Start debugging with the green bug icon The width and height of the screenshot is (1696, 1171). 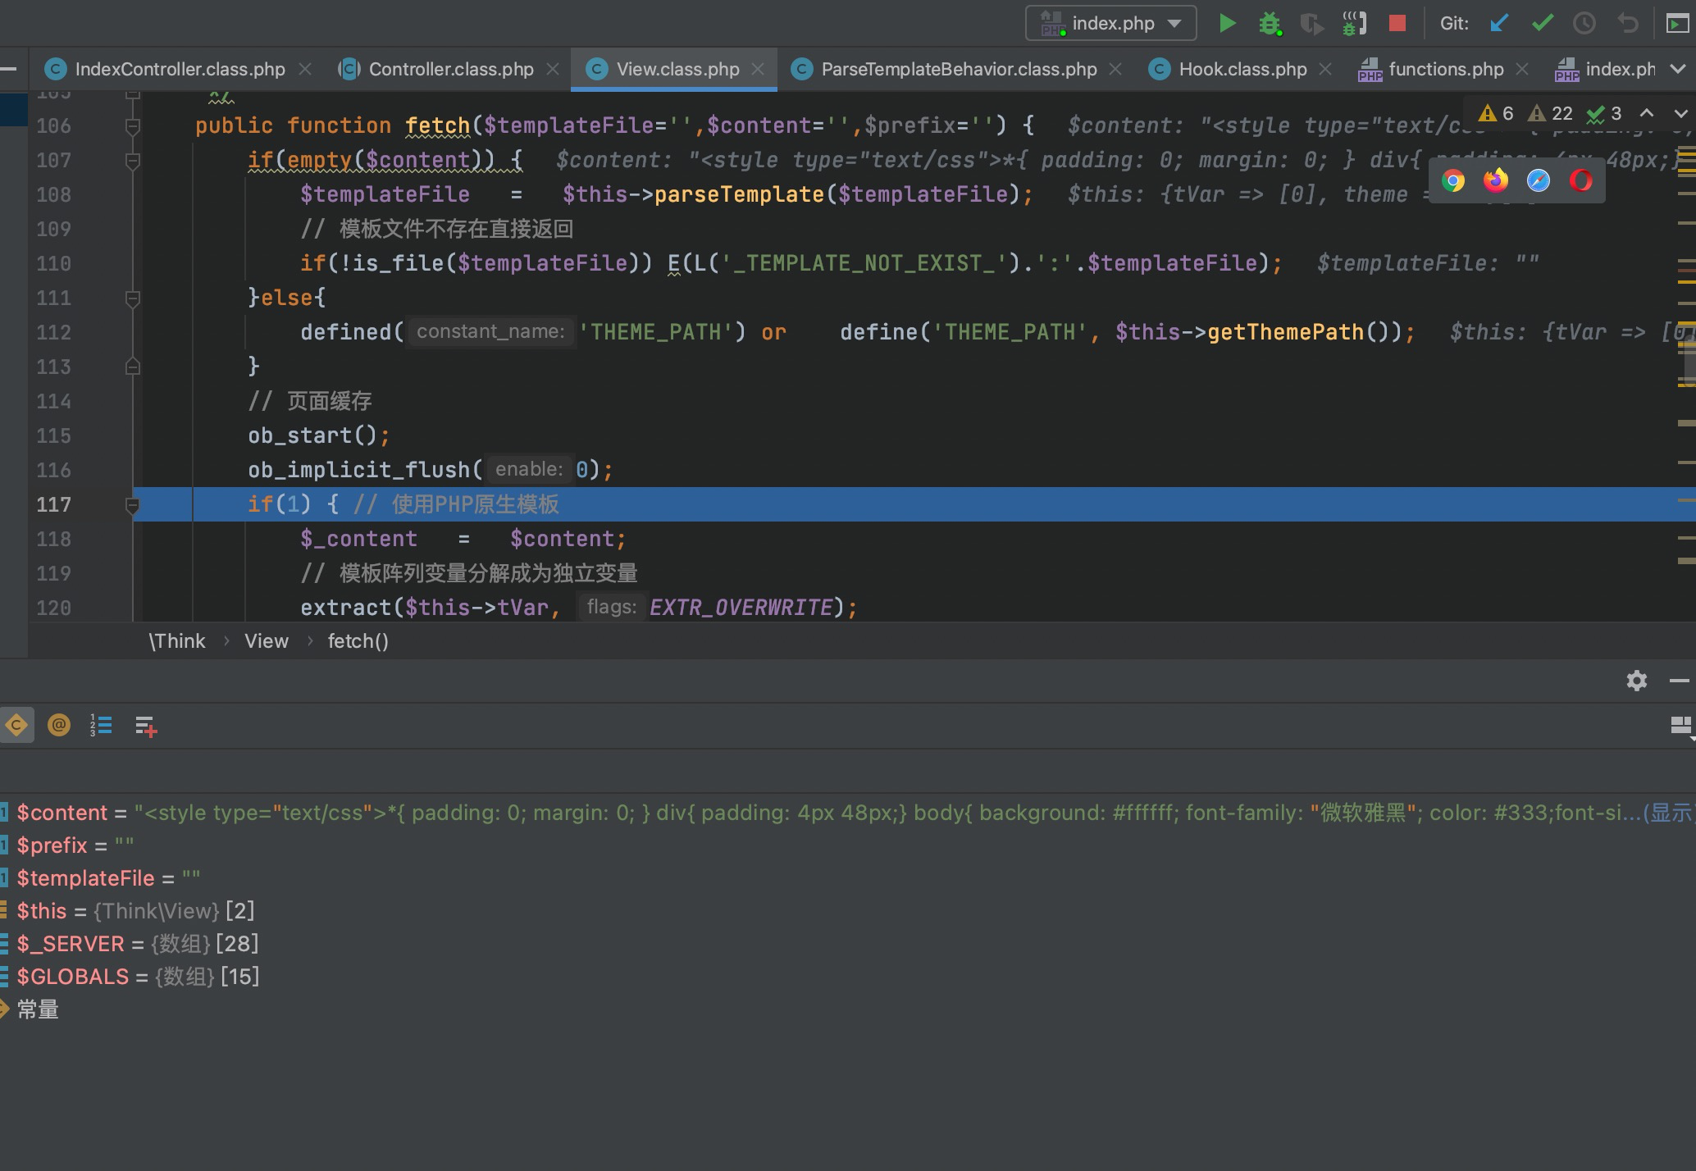tap(1270, 23)
